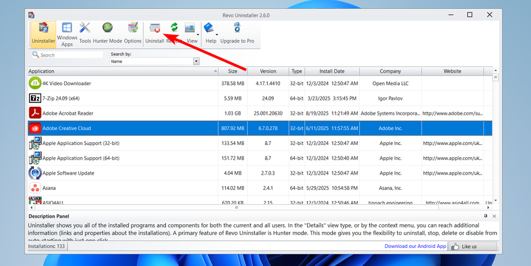The image size is (531, 266).
Task: Click the 4K Video Downloader icon
Action: (x=35, y=83)
